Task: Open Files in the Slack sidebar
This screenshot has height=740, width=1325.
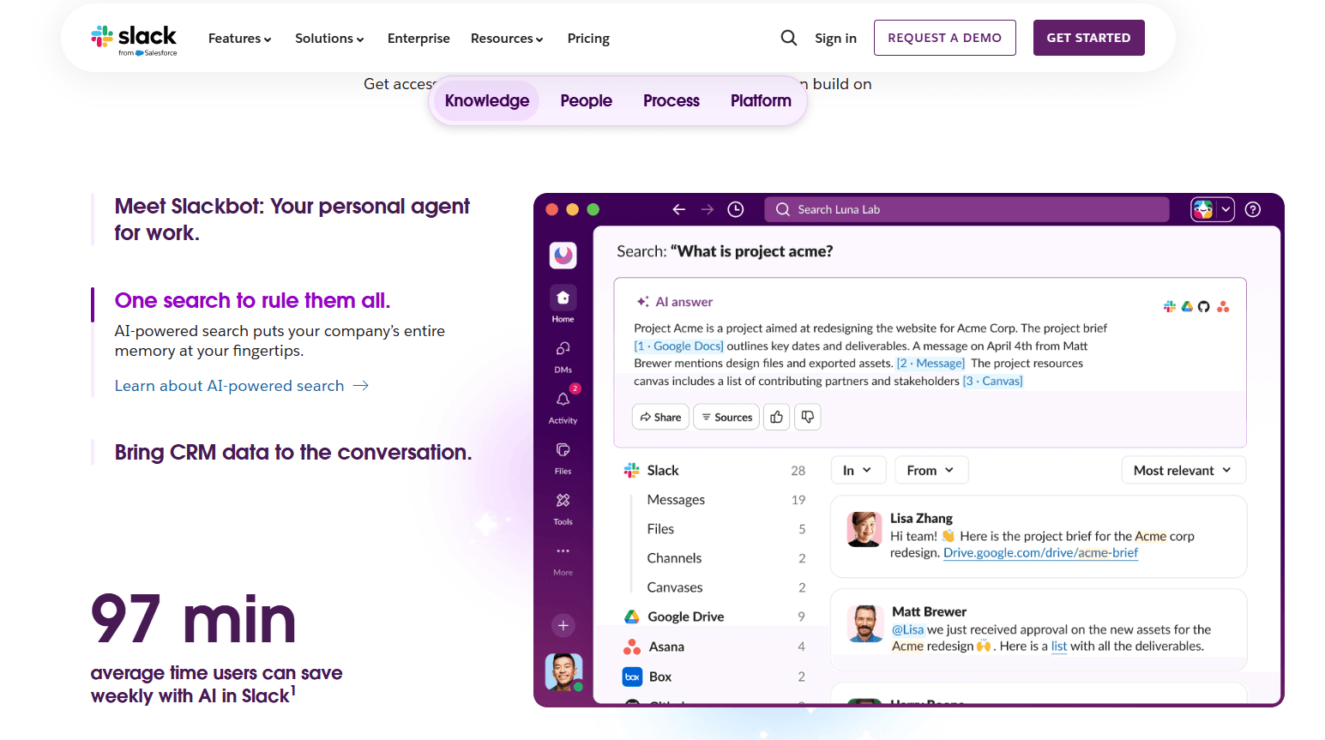Action: click(563, 457)
